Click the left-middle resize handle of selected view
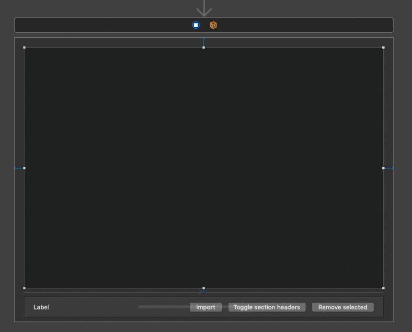The height and width of the screenshot is (332, 412). [x=24, y=168]
